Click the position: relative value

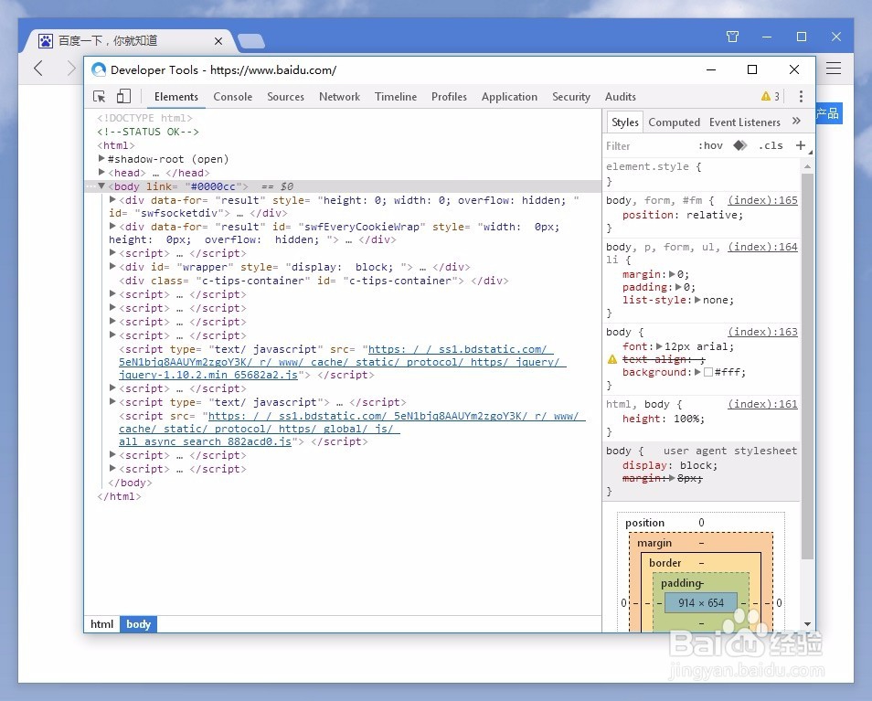coord(714,215)
